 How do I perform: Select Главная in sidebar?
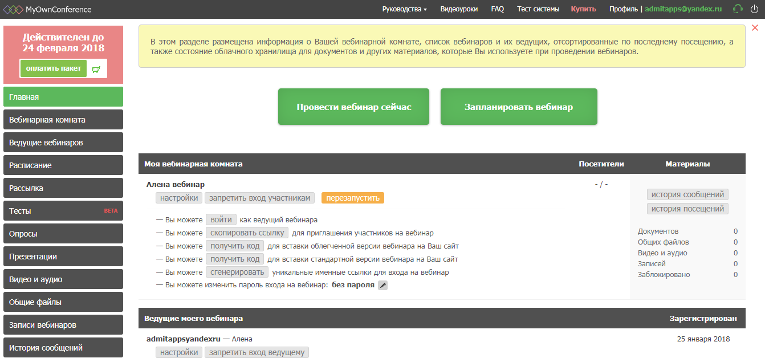[x=63, y=97]
